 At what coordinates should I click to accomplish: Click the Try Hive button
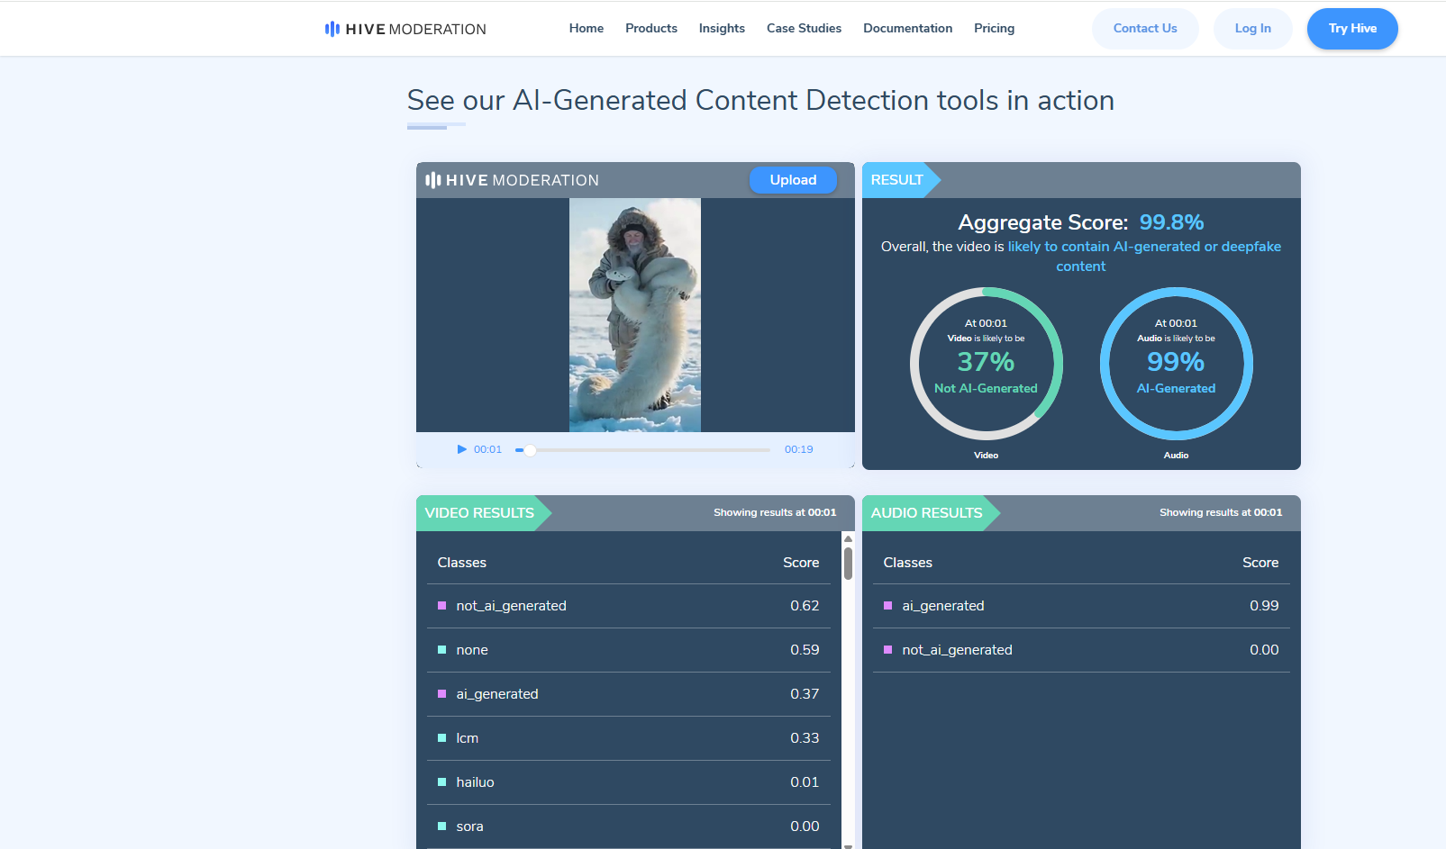[x=1351, y=29]
